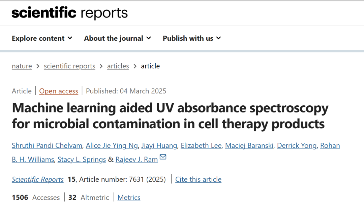The image size is (364, 207).
Task: Open the About the journal menu
Action: pos(118,38)
